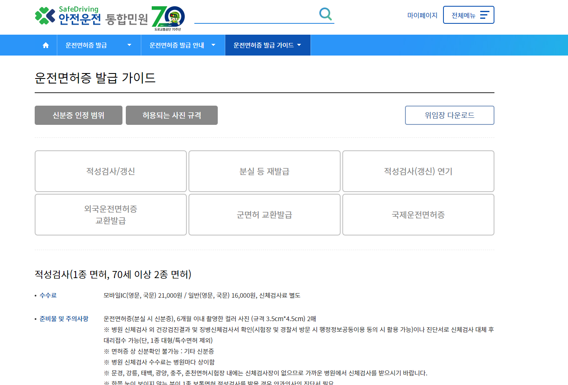Click the 허용되는 사진 규격 button
The width and height of the screenshot is (568, 385).
171,115
